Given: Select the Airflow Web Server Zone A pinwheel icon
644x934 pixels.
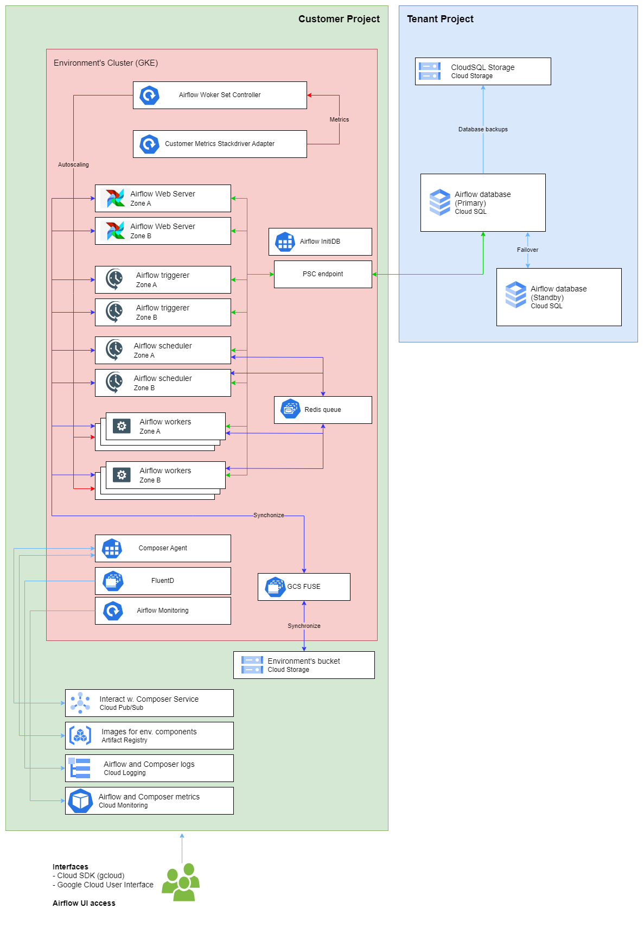Looking at the screenshot, I should pyautogui.click(x=115, y=198).
